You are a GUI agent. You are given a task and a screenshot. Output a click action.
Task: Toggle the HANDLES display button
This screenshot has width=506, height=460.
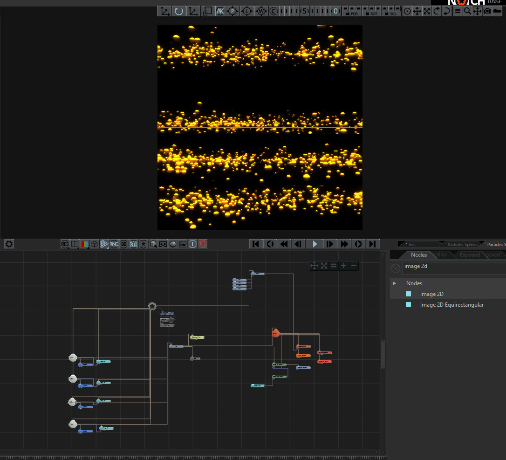[134, 244]
